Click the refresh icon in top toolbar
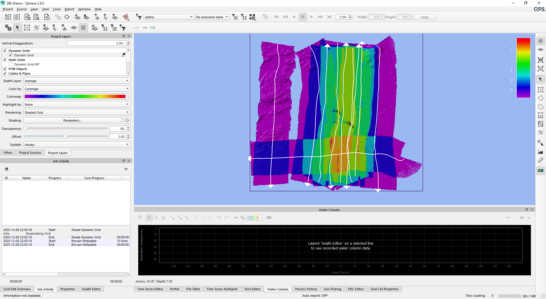Image resolution: width=546 pixels, height=299 pixels. [67, 17]
